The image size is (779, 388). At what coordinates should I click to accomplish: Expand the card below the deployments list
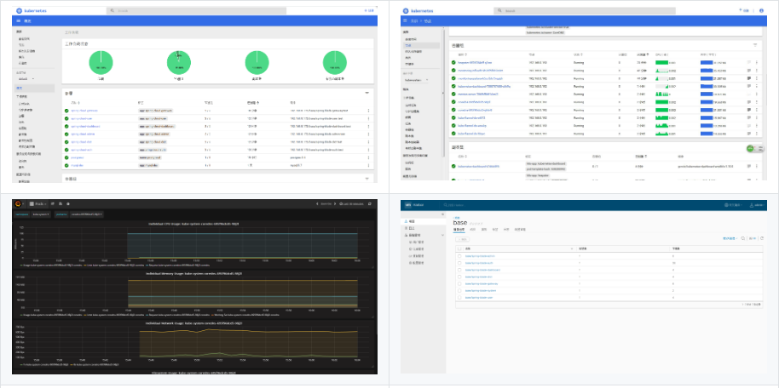[x=367, y=179]
